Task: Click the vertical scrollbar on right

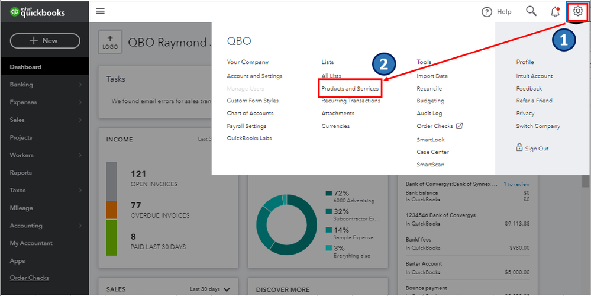Action: [585, 181]
